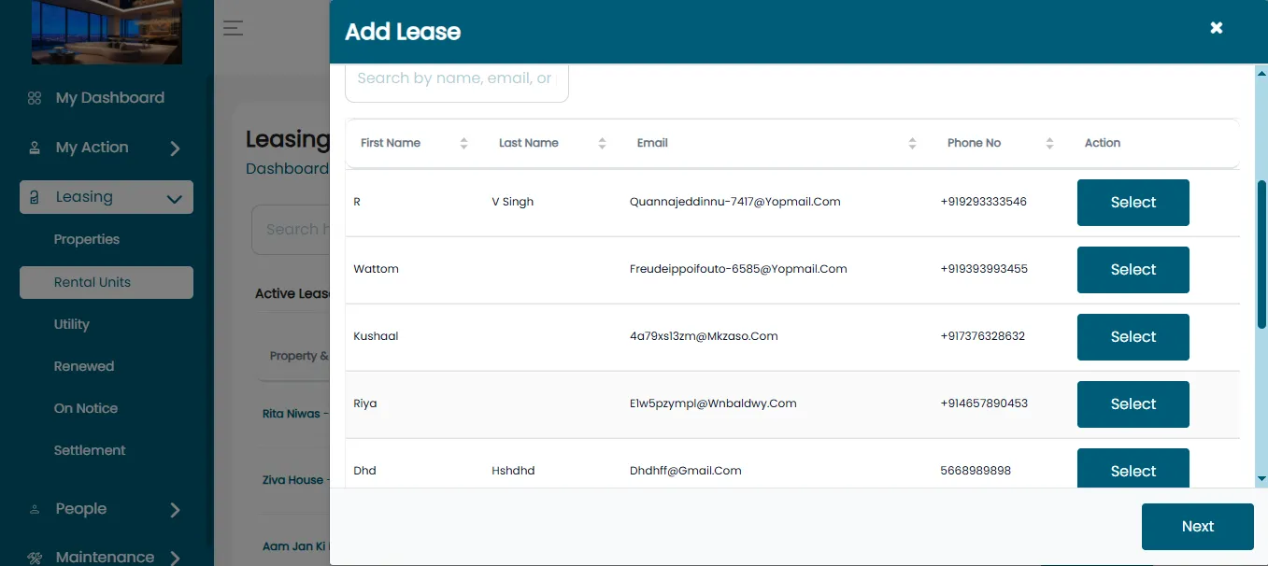Image resolution: width=1268 pixels, height=566 pixels.
Task: Click email Quannajeddinnu-7417@Yopmail.Com
Action: 735,202
